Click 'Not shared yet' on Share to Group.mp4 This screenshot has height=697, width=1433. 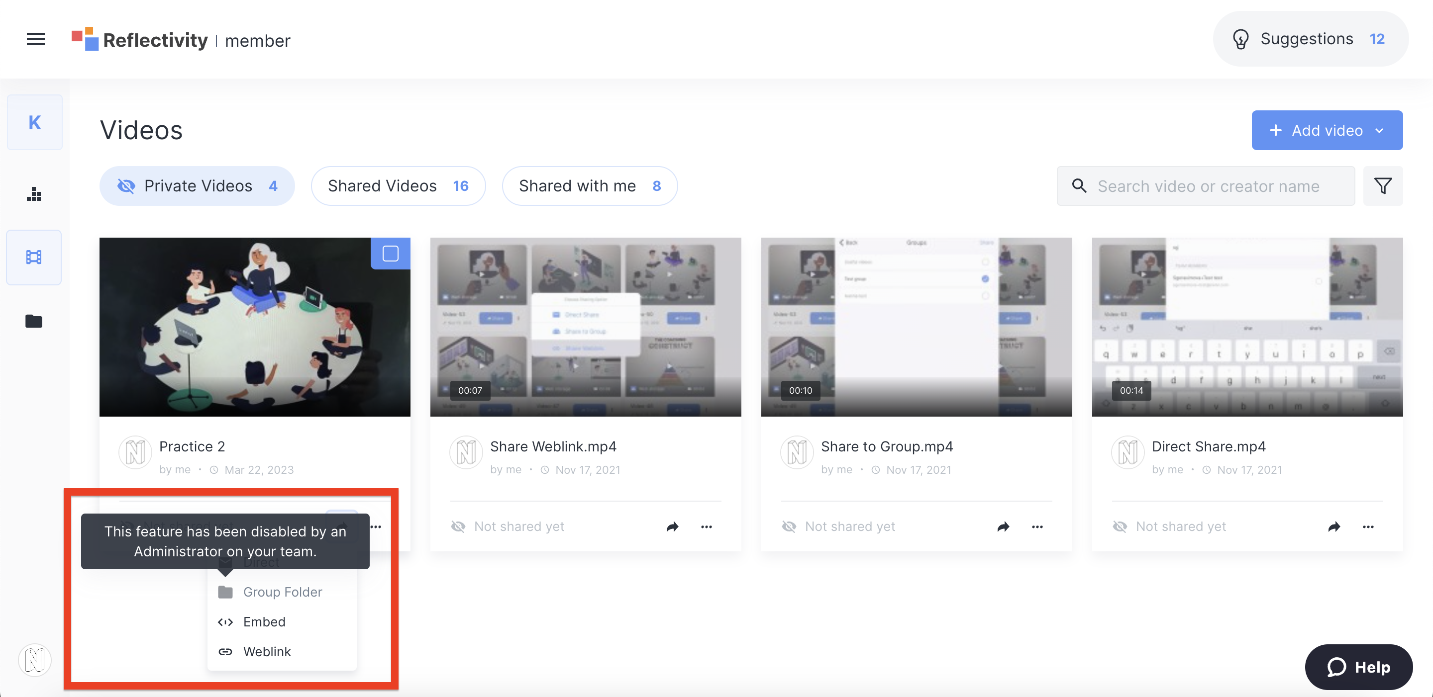[850, 526]
